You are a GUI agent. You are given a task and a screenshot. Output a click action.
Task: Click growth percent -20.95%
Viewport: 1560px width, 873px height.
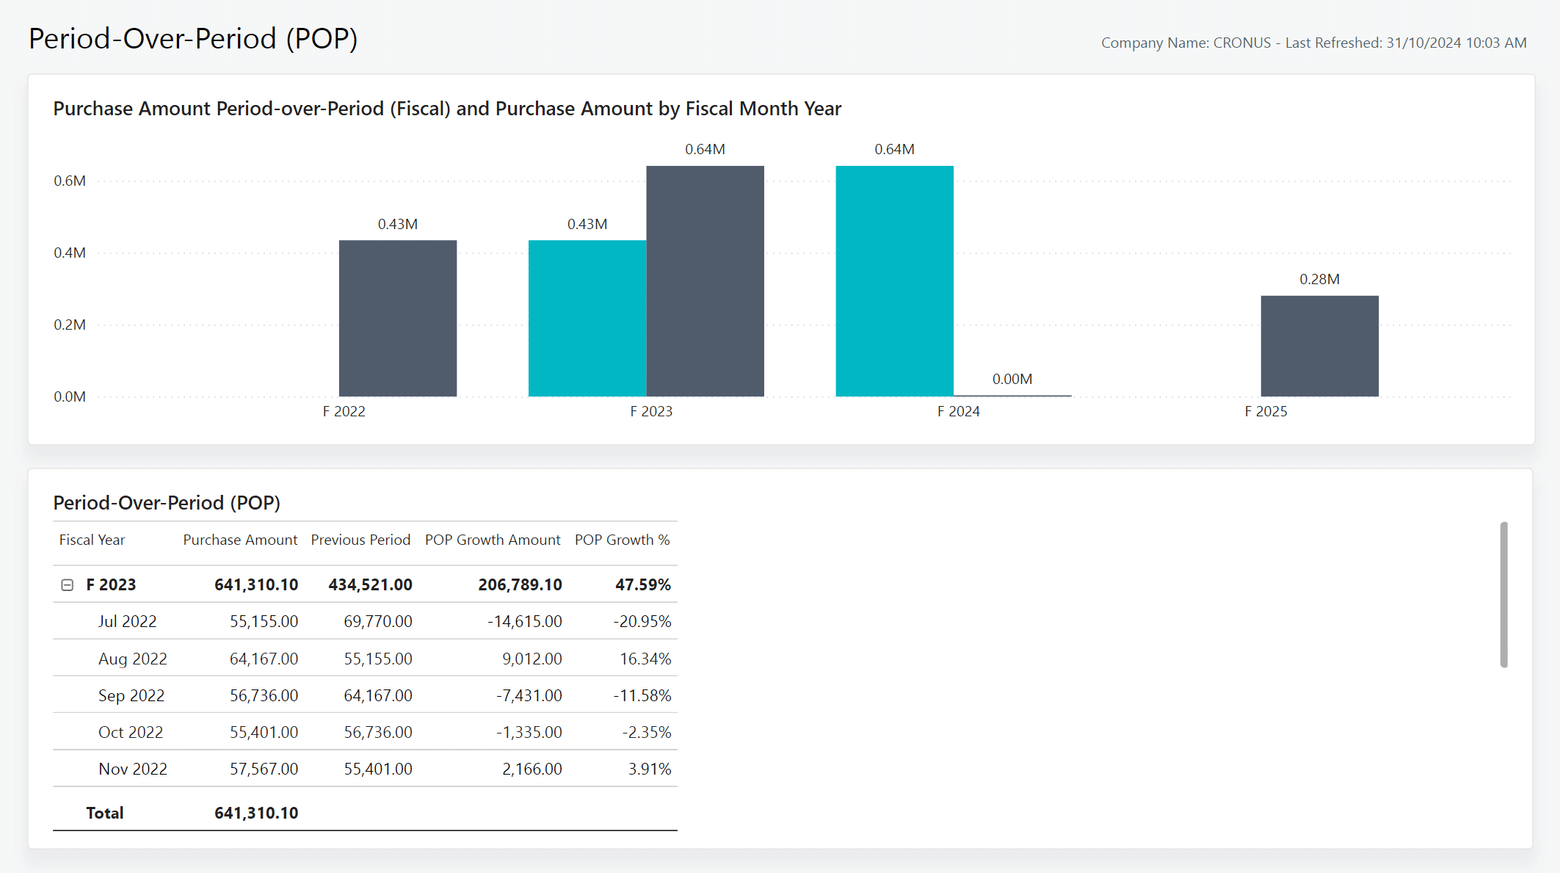(642, 622)
